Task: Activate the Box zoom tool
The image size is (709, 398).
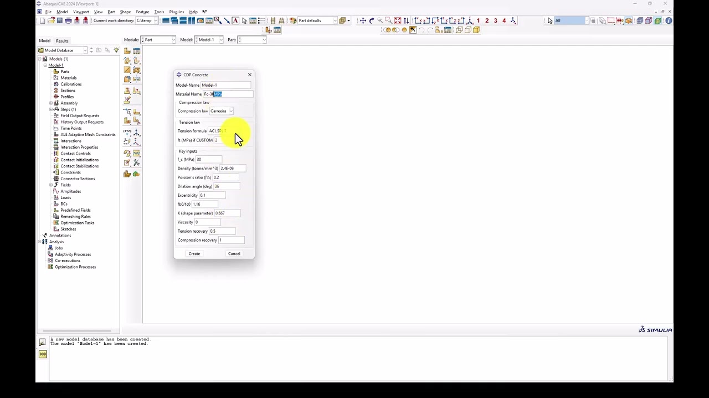Action: tap(389, 21)
